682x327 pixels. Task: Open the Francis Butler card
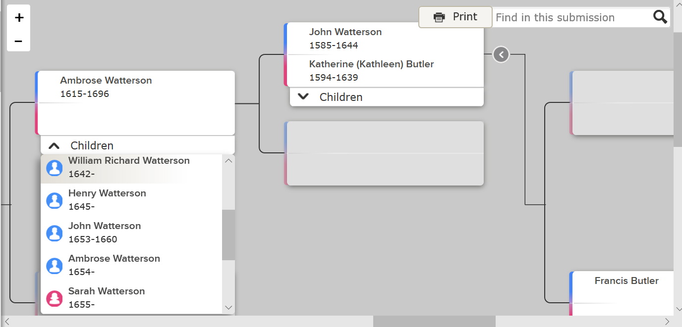point(626,281)
